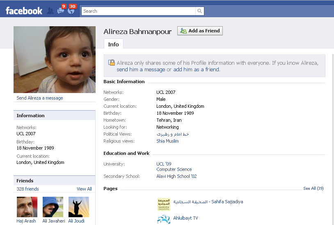Open the 328 friends link
Screen dimensions: 334x225
[x=27, y=189]
